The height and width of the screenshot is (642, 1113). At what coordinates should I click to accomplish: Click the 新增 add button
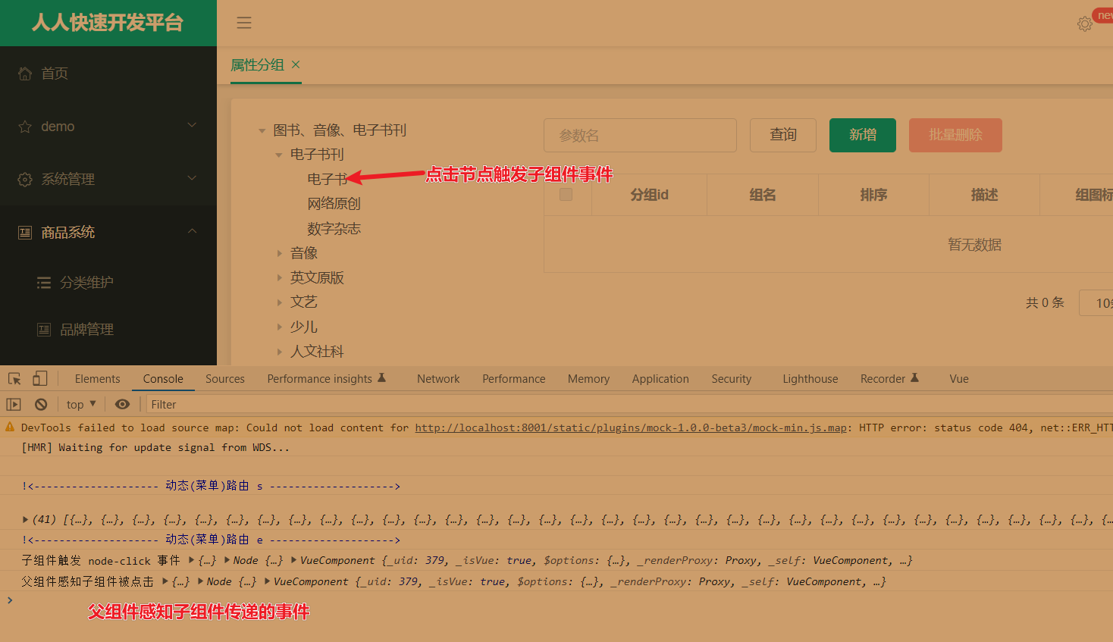[863, 135]
